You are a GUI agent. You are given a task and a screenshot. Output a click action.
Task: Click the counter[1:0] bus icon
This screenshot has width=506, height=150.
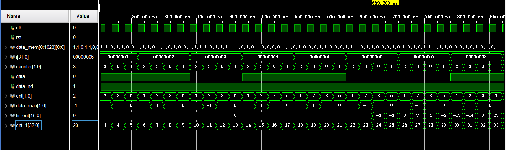pos(13,67)
